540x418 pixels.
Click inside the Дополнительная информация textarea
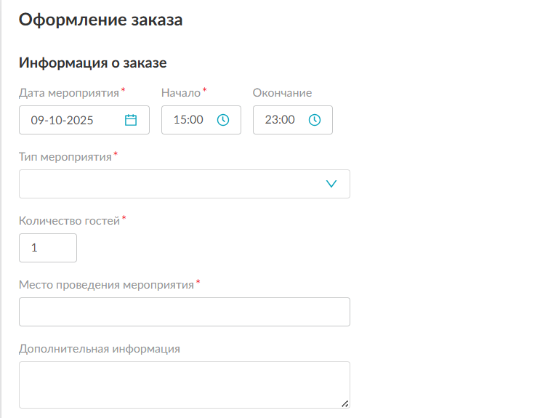pyautogui.click(x=184, y=385)
